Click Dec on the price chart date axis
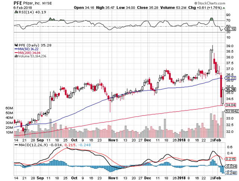This screenshot has width=239, height=181. 148,140
